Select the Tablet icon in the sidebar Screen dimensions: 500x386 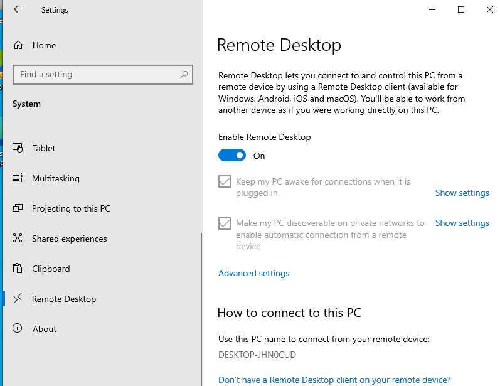click(x=18, y=148)
